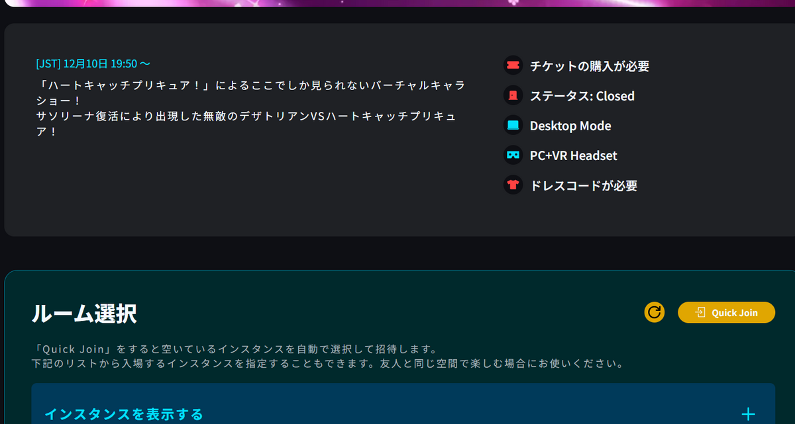Click the red T-shirt dress code icon
This screenshot has width=795, height=424.
513,185
